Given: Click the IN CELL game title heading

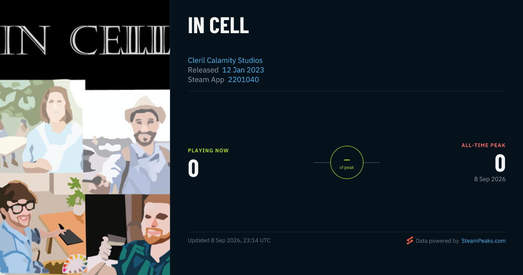Looking at the screenshot, I should [218, 26].
